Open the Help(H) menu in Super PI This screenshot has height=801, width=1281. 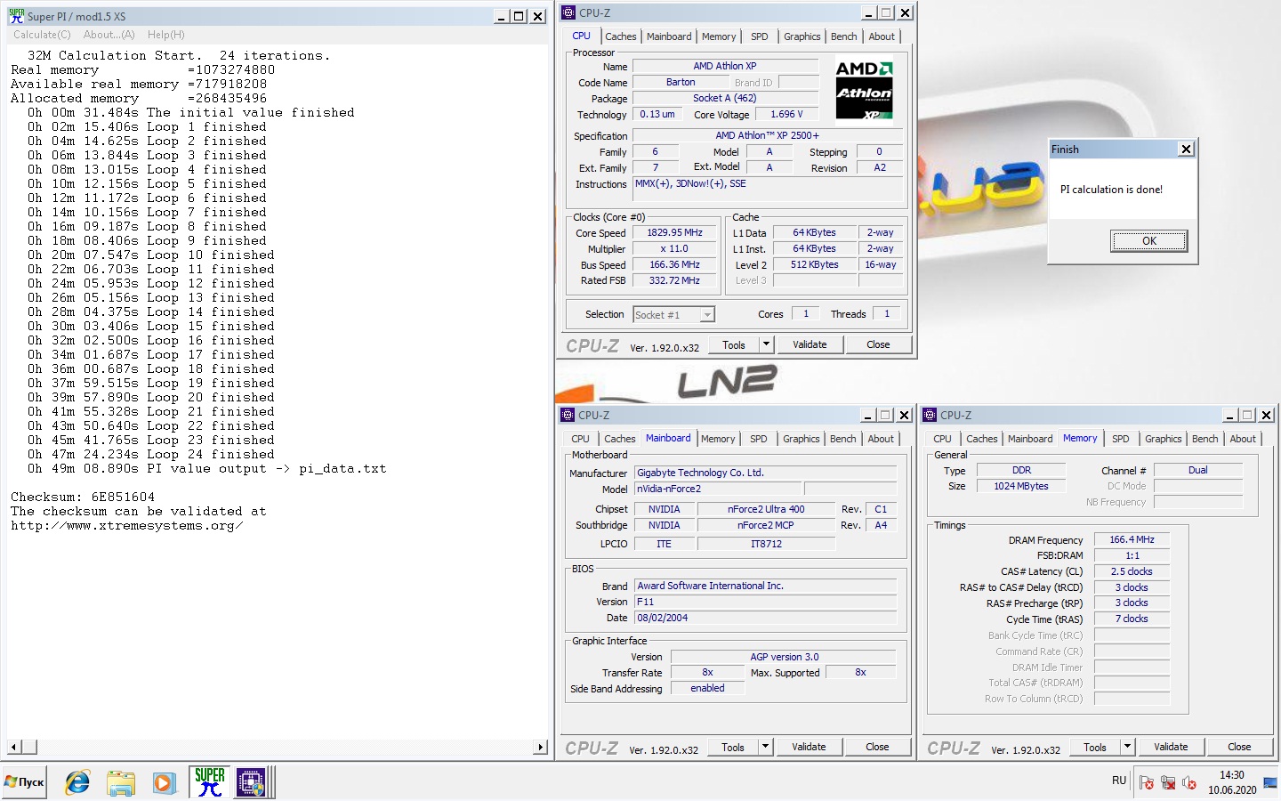point(165,35)
